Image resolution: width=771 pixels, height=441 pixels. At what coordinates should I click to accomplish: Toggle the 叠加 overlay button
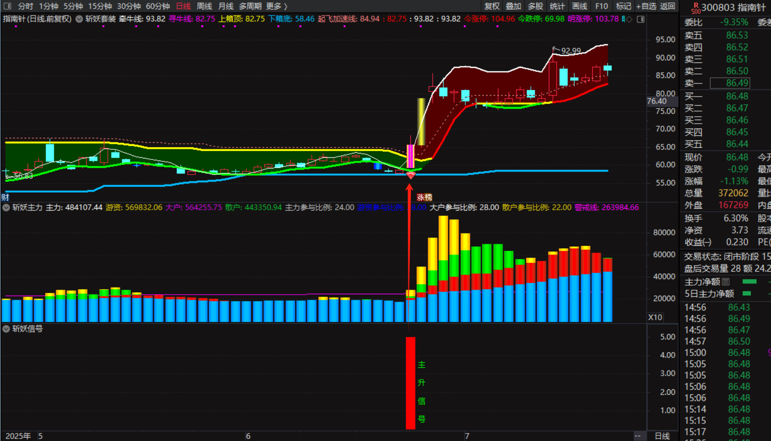coord(513,6)
